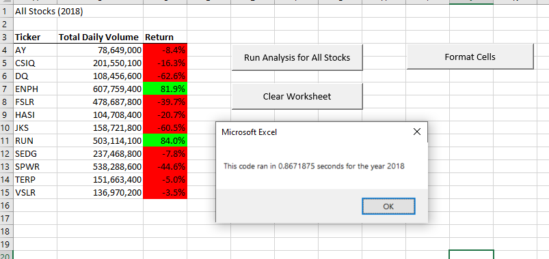Screen dimensions: 549x259
Task: Click the Format Cells button
Action: point(470,57)
